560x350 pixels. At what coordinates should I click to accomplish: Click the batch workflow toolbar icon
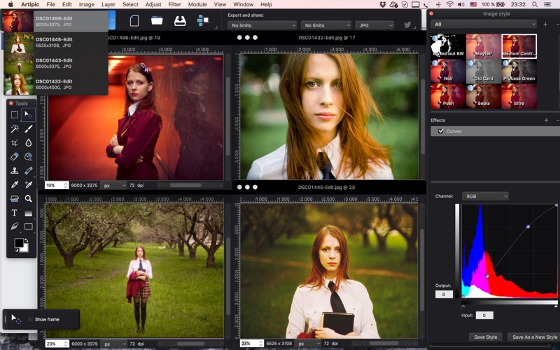tap(203, 20)
